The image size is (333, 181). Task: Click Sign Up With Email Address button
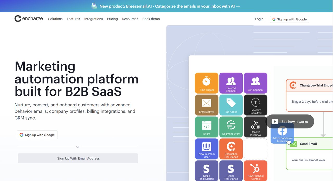[78, 158]
